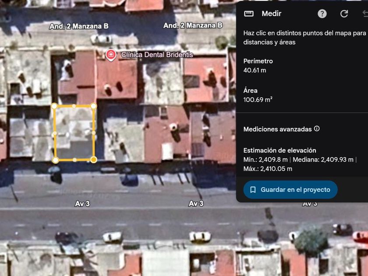
Task: Click the Mediciones avanzadas heading
Action: (278, 129)
